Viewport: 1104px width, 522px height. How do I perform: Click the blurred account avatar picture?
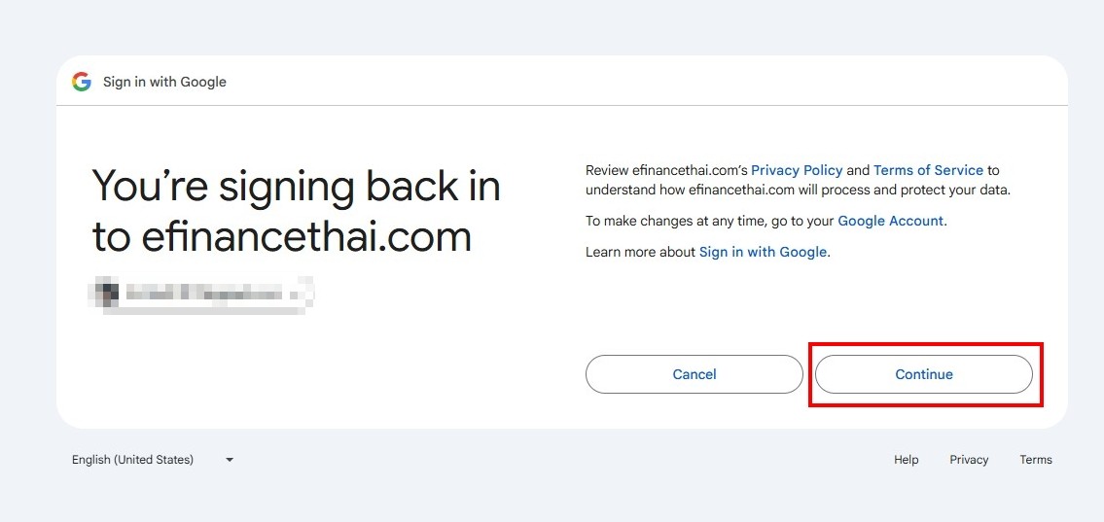tap(106, 293)
